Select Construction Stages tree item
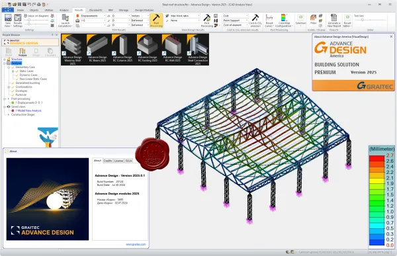The width and height of the screenshot is (397, 256). 22,114
